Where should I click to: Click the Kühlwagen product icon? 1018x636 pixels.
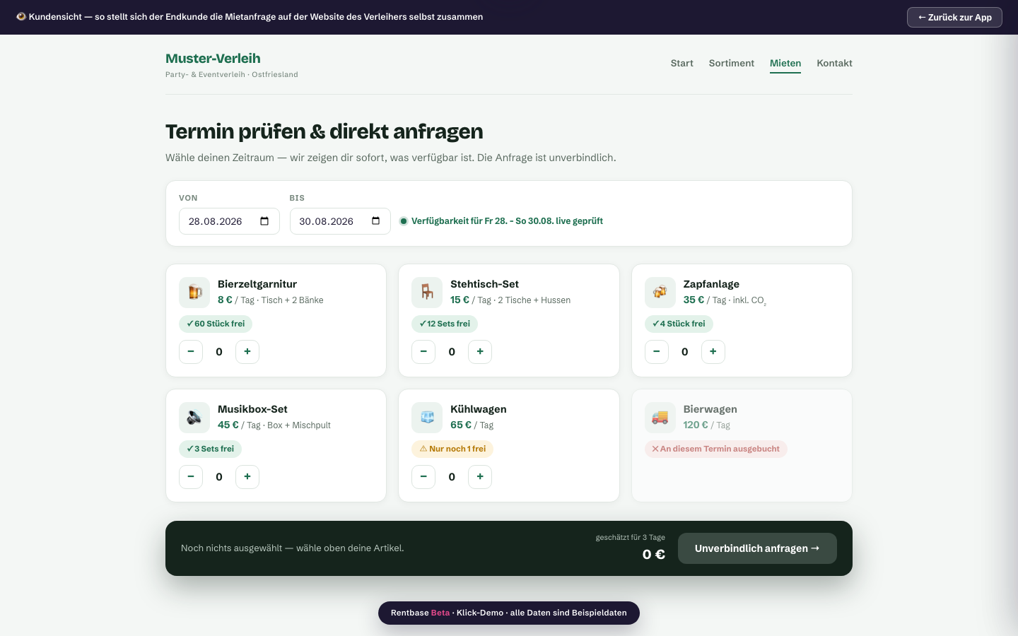tap(427, 418)
